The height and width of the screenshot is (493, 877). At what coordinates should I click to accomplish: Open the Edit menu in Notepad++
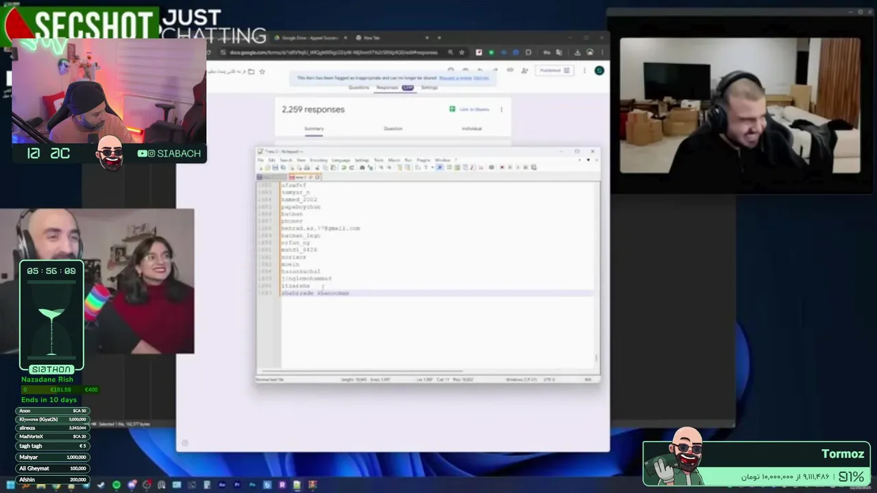(x=271, y=160)
